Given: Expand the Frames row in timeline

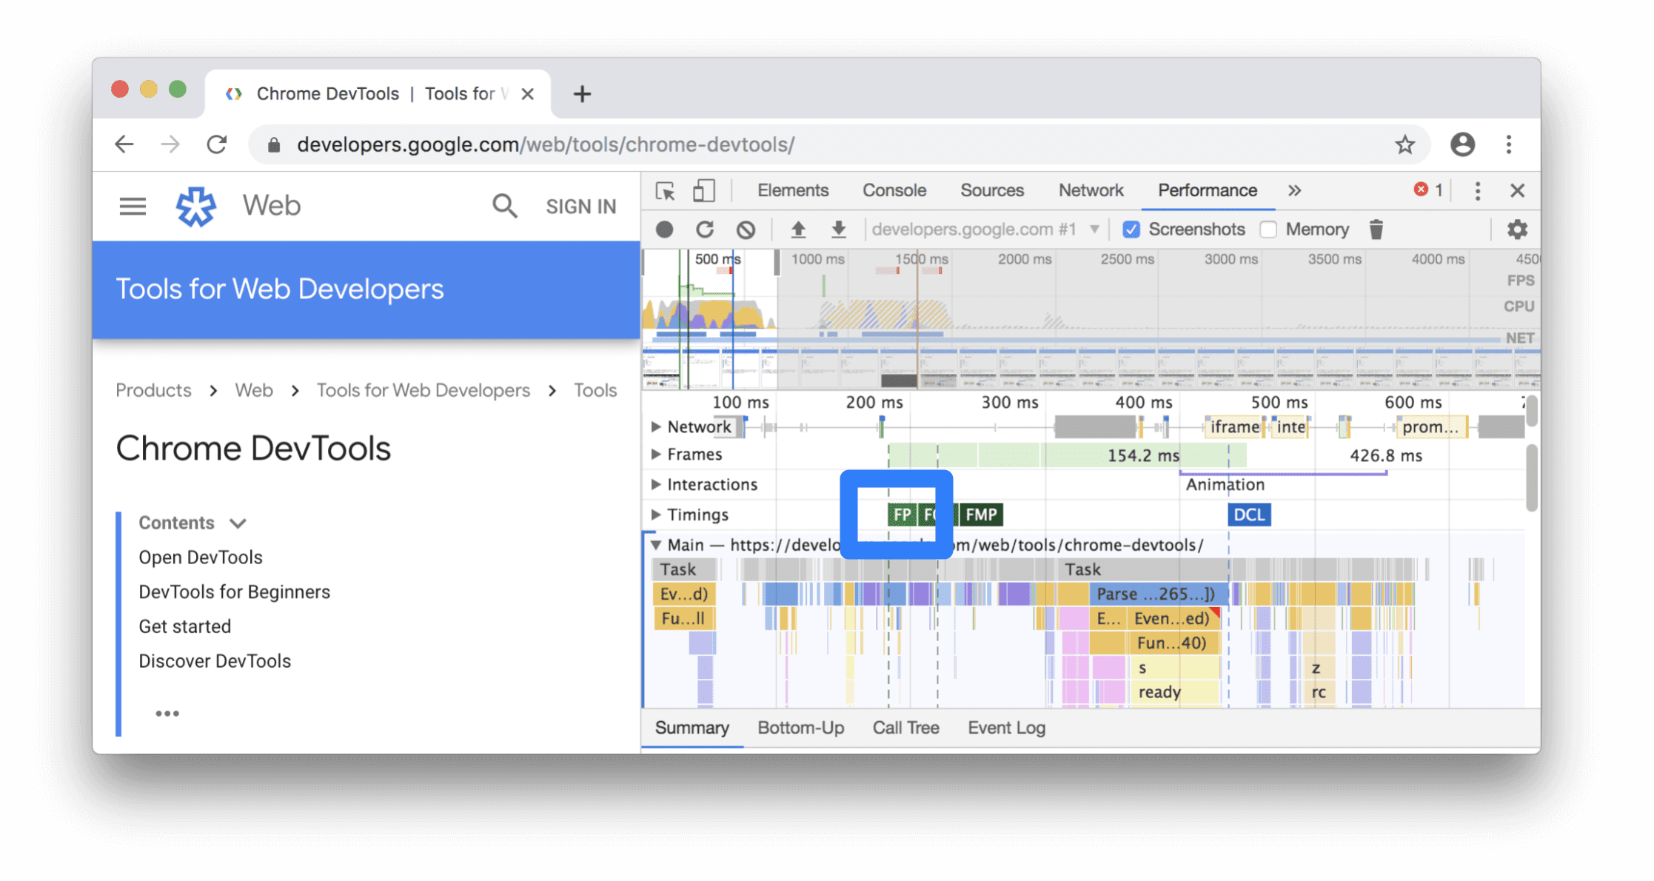Looking at the screenshot, I should [653, 454].
